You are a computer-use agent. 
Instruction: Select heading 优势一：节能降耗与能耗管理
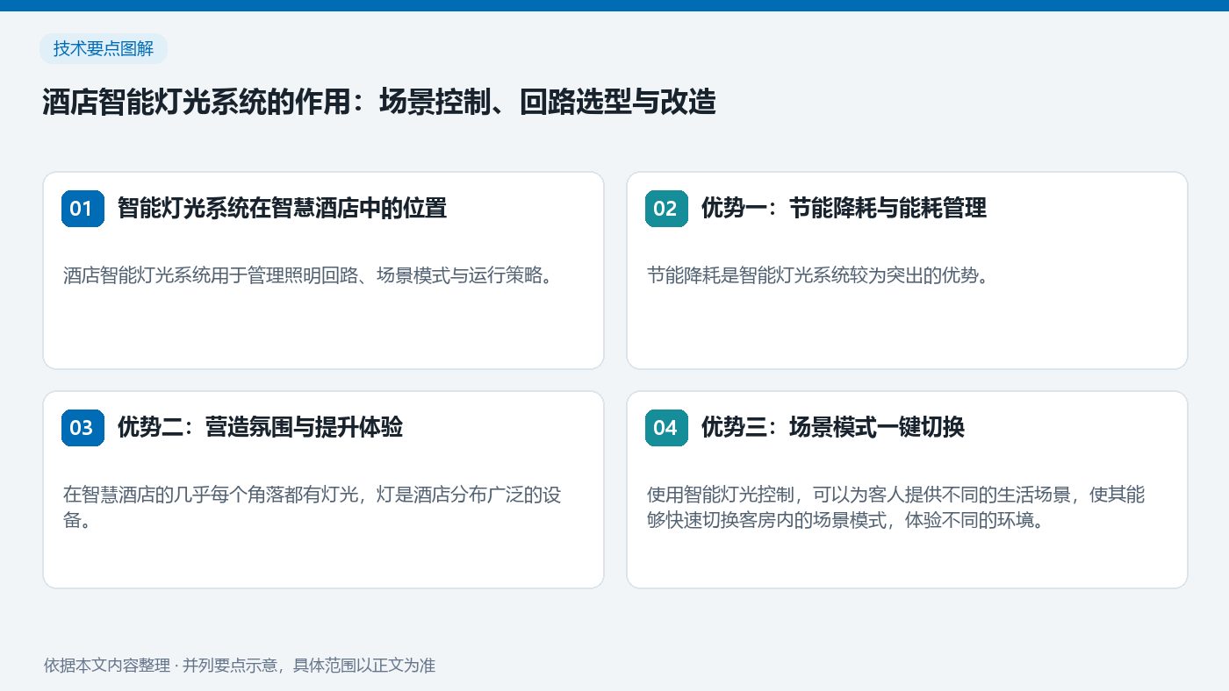pos(844,209)
